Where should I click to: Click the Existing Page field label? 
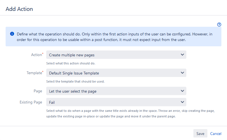click(x=31, y=102)
